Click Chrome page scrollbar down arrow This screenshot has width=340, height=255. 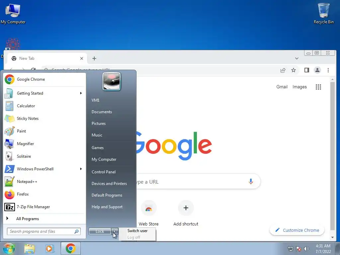click(x=332, y=237)
